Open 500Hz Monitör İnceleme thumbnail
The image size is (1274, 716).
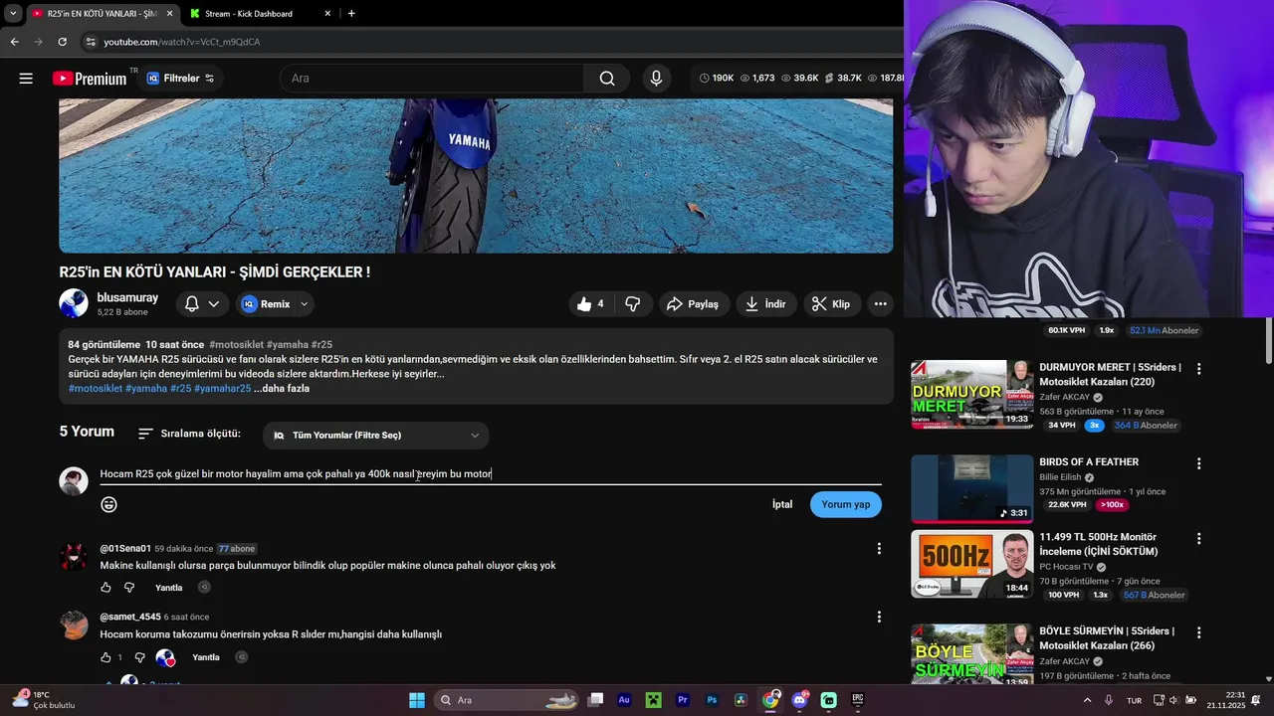coord(972,564)
